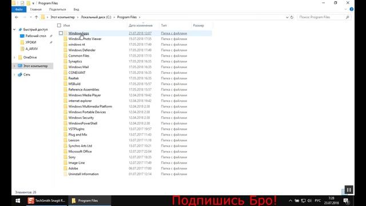Select the Image-Line folder
The height and width of the screenshot is (206, 366).
[x=77, y=163]
